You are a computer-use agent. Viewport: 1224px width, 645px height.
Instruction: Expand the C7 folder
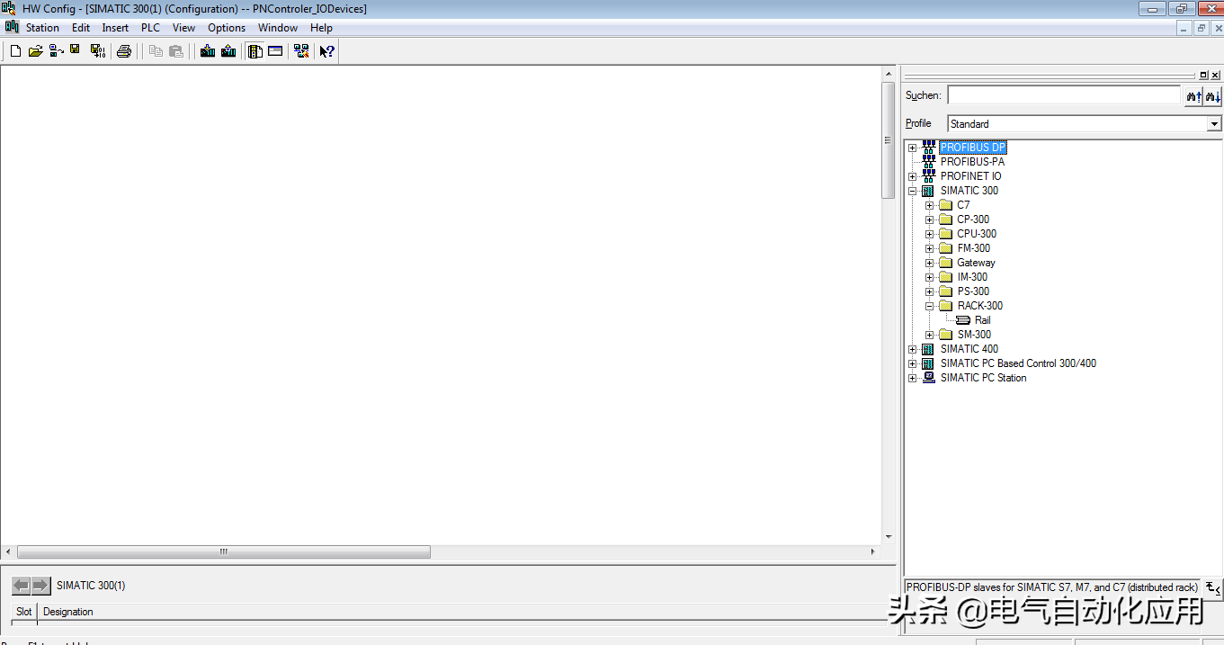click(x=930, y=205)
